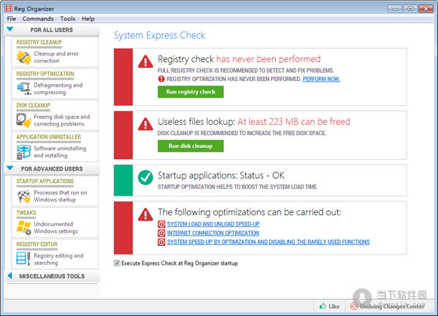438x316 pixels.
Task: Open the Tools menu
Action: (x=67, y=18)
